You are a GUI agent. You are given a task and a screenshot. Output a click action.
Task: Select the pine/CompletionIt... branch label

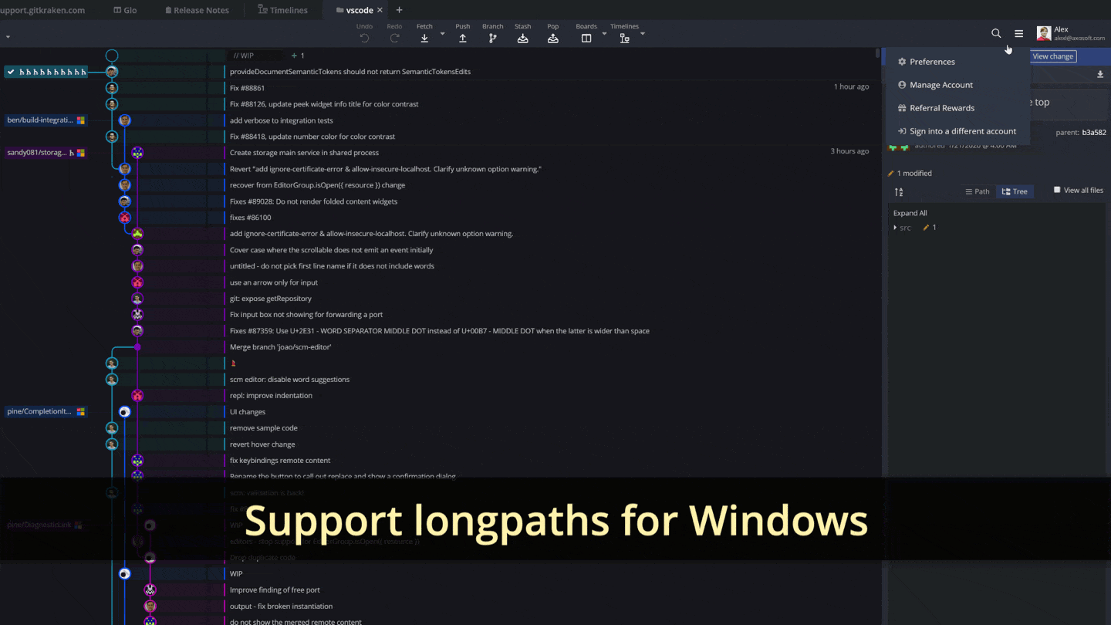click(x=46, y=412)
